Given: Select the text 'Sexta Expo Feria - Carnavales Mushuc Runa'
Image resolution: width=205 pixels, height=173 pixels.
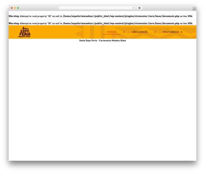Looking at the screenshot, I should 102,40.
